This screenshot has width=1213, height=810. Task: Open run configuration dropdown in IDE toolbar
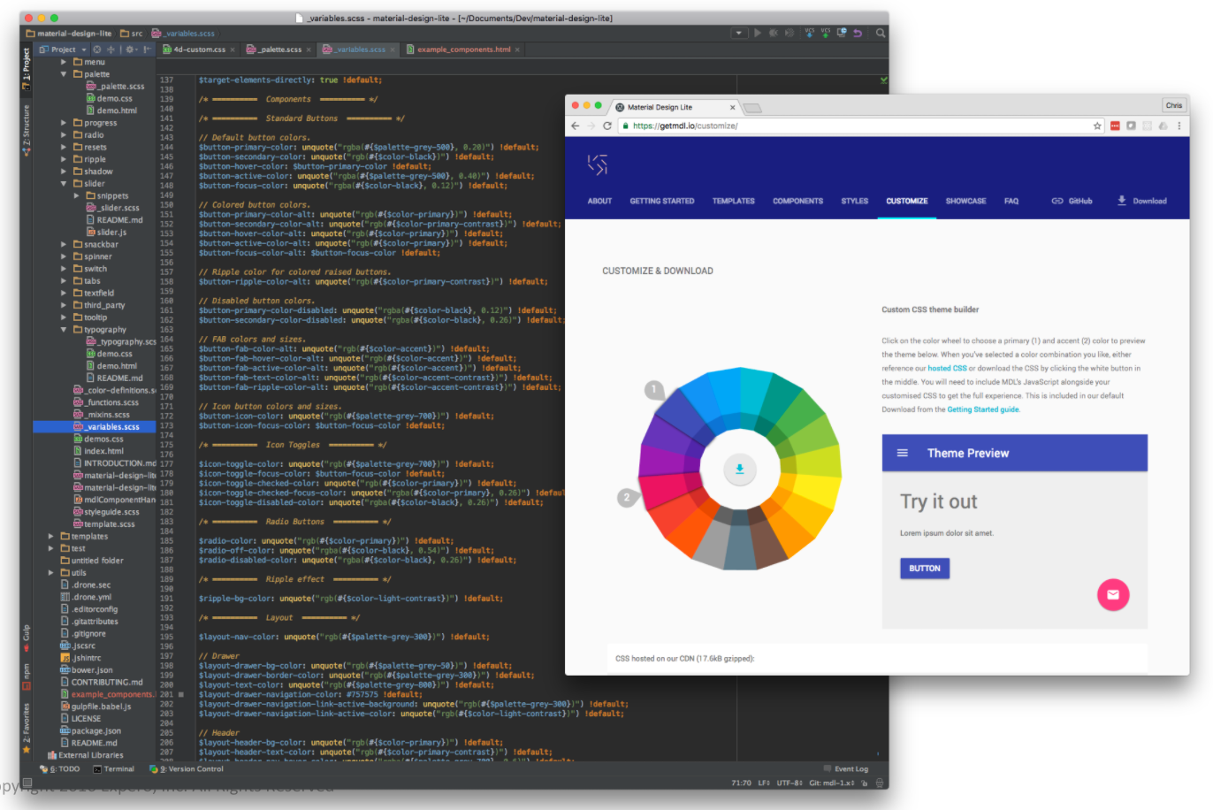(738, 33)
